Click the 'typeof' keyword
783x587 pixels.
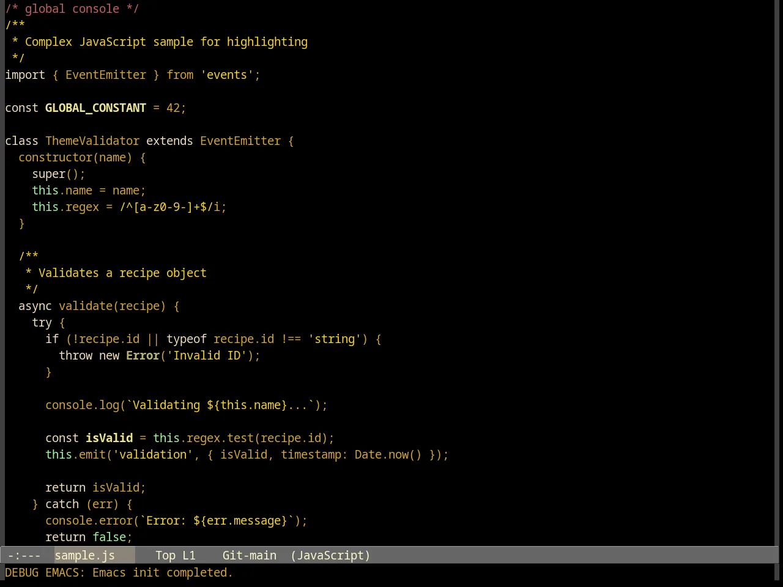pyautogui.click(x=187, y=339)
